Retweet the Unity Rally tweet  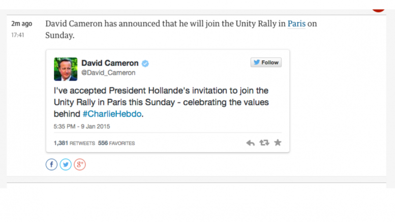coord(264,143)
